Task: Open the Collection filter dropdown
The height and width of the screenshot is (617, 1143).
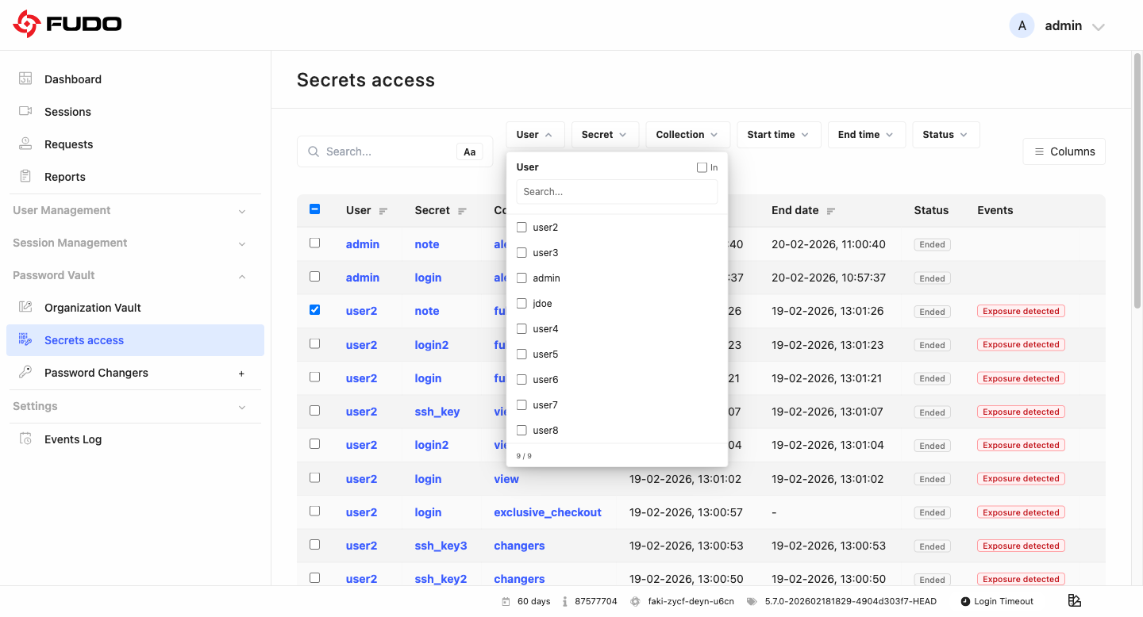Action: pyautogui.click(x=687, y=135)
